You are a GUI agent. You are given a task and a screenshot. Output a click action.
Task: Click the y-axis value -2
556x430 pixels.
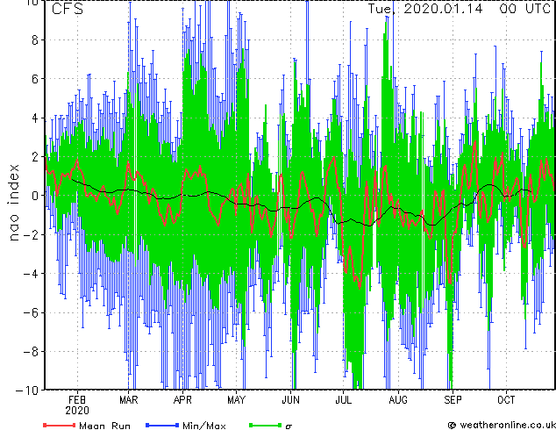click(x=31, y=234)
